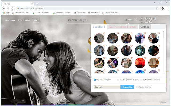Image resolution: width=171 pixels, height=106 pixels.
Task: Enable Shuffle Favorite Images checkbox
Action: (x=118, y=80)
